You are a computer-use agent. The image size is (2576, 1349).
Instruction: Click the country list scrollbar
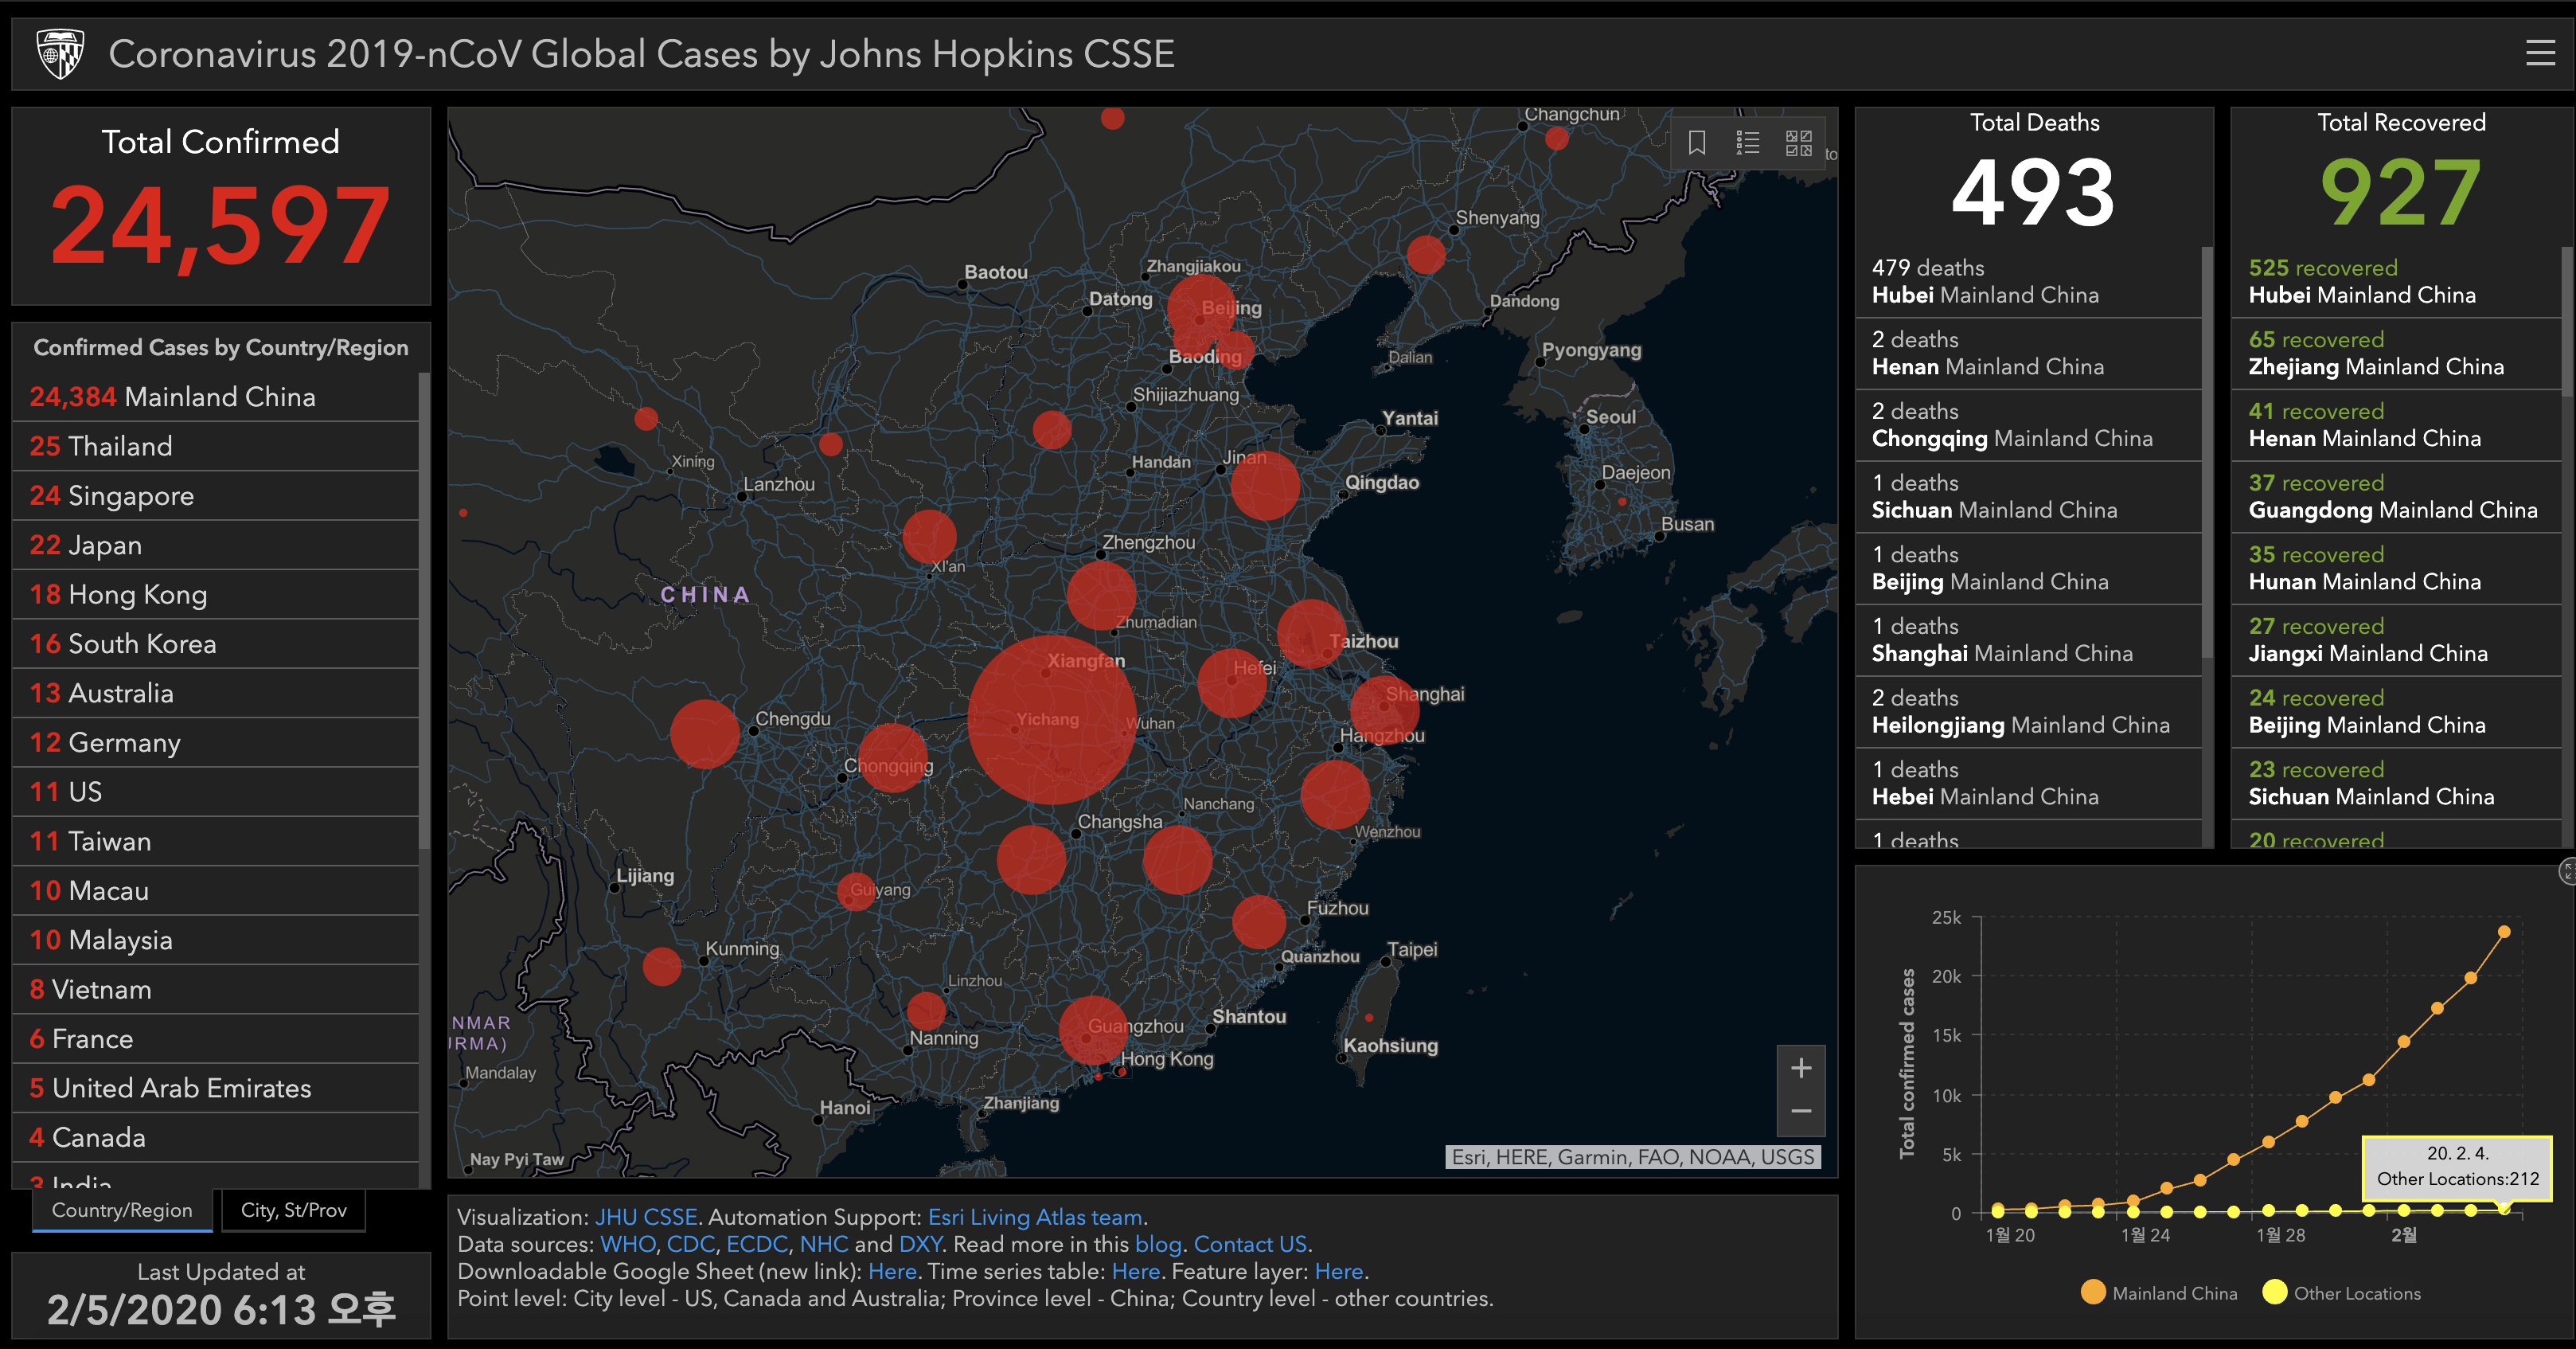pos(424,611)
